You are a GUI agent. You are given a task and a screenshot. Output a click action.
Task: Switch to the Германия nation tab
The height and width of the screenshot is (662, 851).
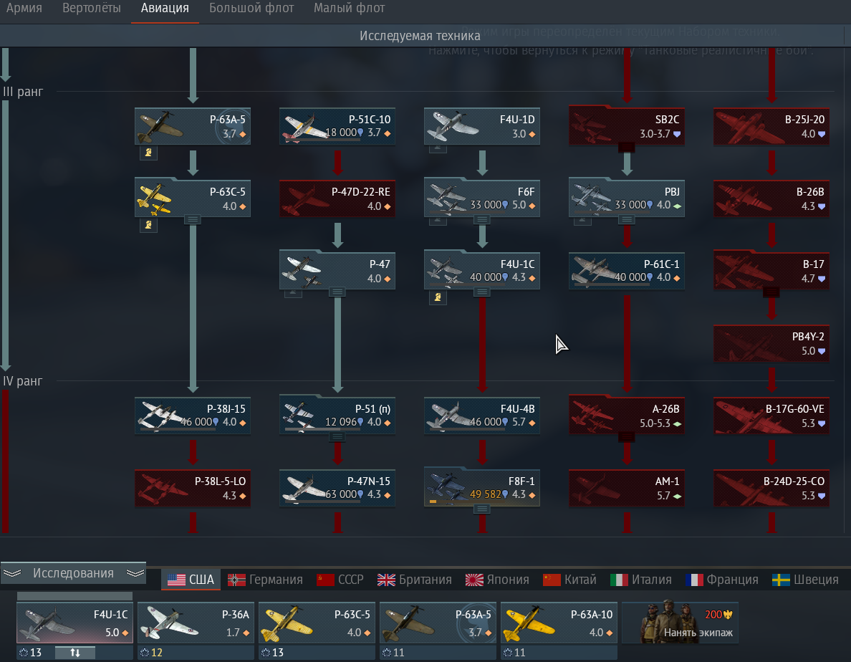pos(265,580)
